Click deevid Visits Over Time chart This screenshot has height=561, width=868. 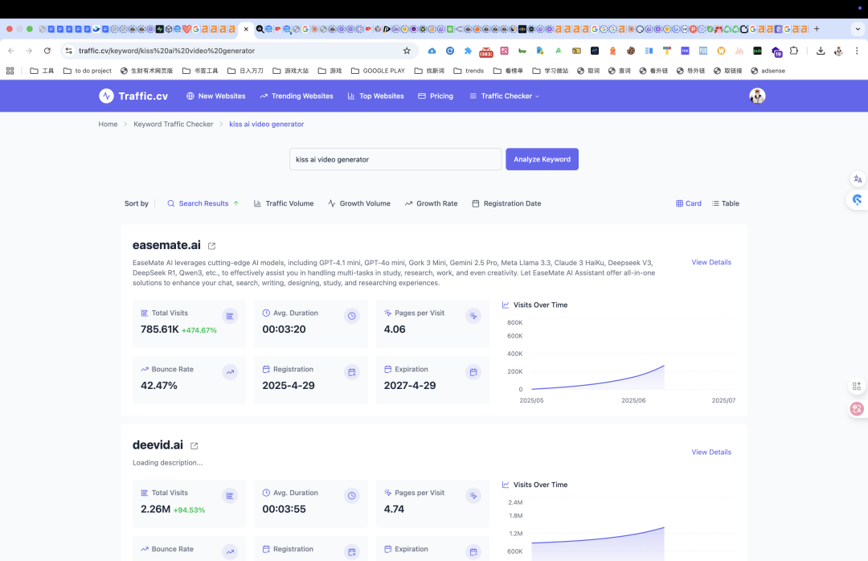[620, 527]
